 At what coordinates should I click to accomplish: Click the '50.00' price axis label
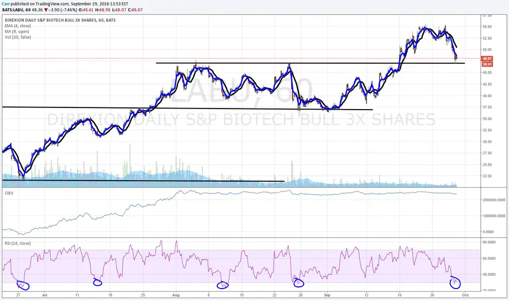point(487,50)
